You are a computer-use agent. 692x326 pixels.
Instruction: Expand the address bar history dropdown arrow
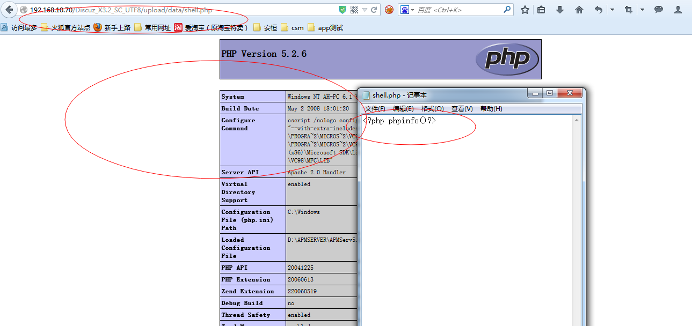point(365,10)
